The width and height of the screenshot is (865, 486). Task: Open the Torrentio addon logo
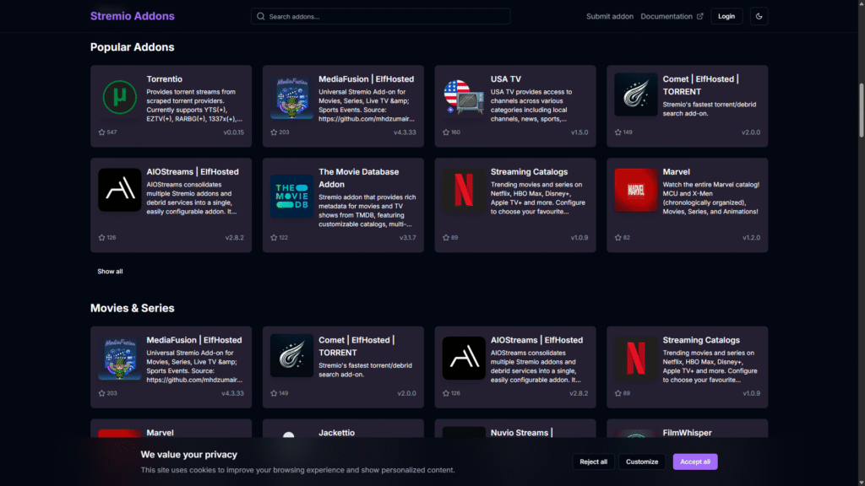[120, 97]
